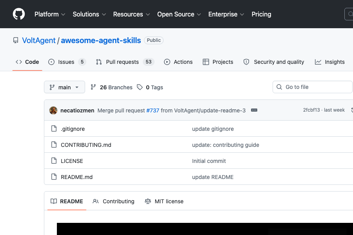The width and height of the screenshot is (353, 235).
Task: Open the Insights tab
Action: [x=329, y=62]
